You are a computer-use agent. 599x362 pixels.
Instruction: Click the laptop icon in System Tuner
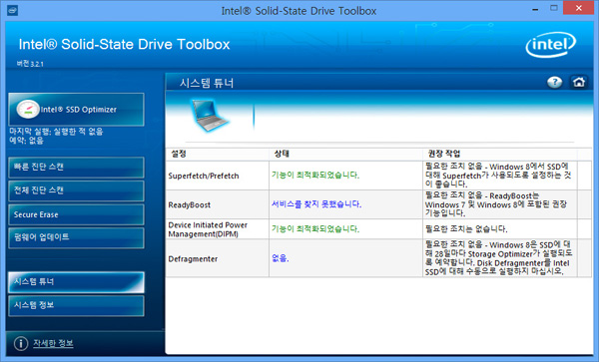(x=209, y=116)
